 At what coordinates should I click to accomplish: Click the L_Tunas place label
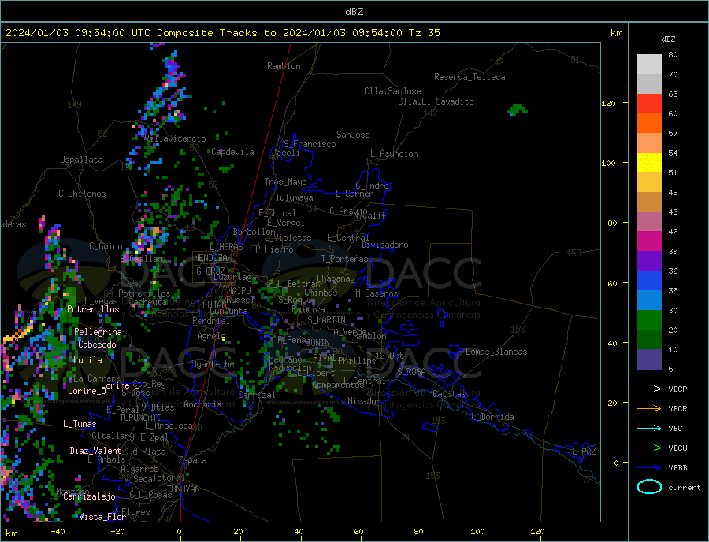pos(80,424)
